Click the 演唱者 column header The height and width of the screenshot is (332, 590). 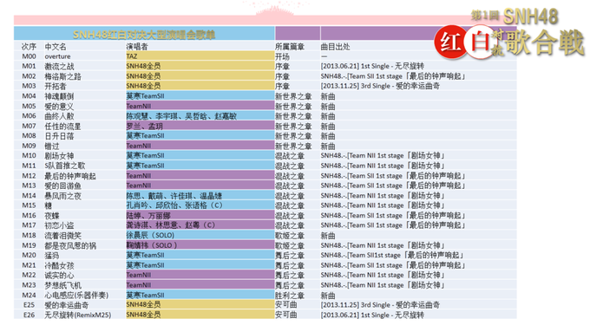[x=137, y=47]
